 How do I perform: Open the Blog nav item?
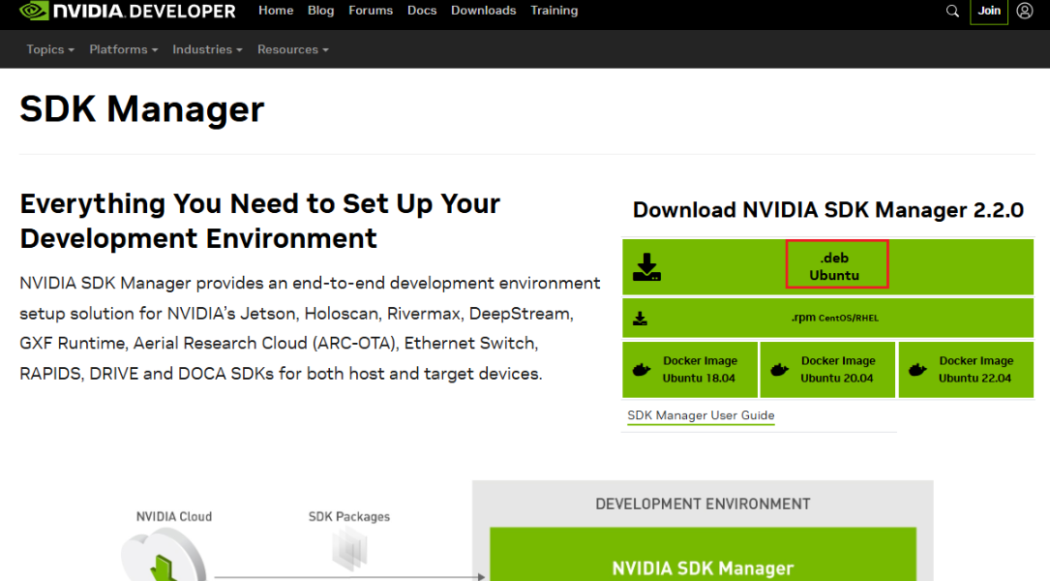tap(320, 11)
